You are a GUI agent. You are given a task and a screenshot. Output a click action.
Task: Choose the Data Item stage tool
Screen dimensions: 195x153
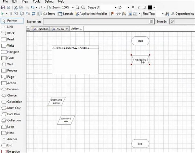(13, 114)
